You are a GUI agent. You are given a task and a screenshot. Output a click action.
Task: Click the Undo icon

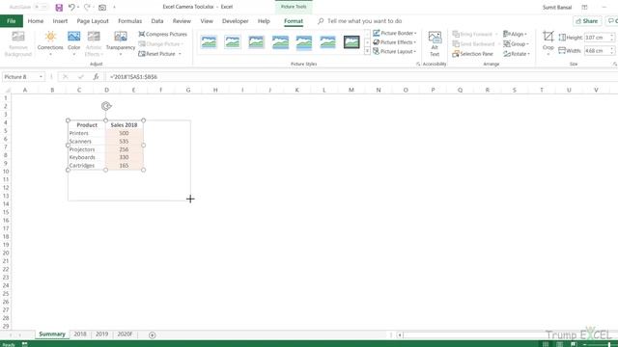(x=71, y=7)
